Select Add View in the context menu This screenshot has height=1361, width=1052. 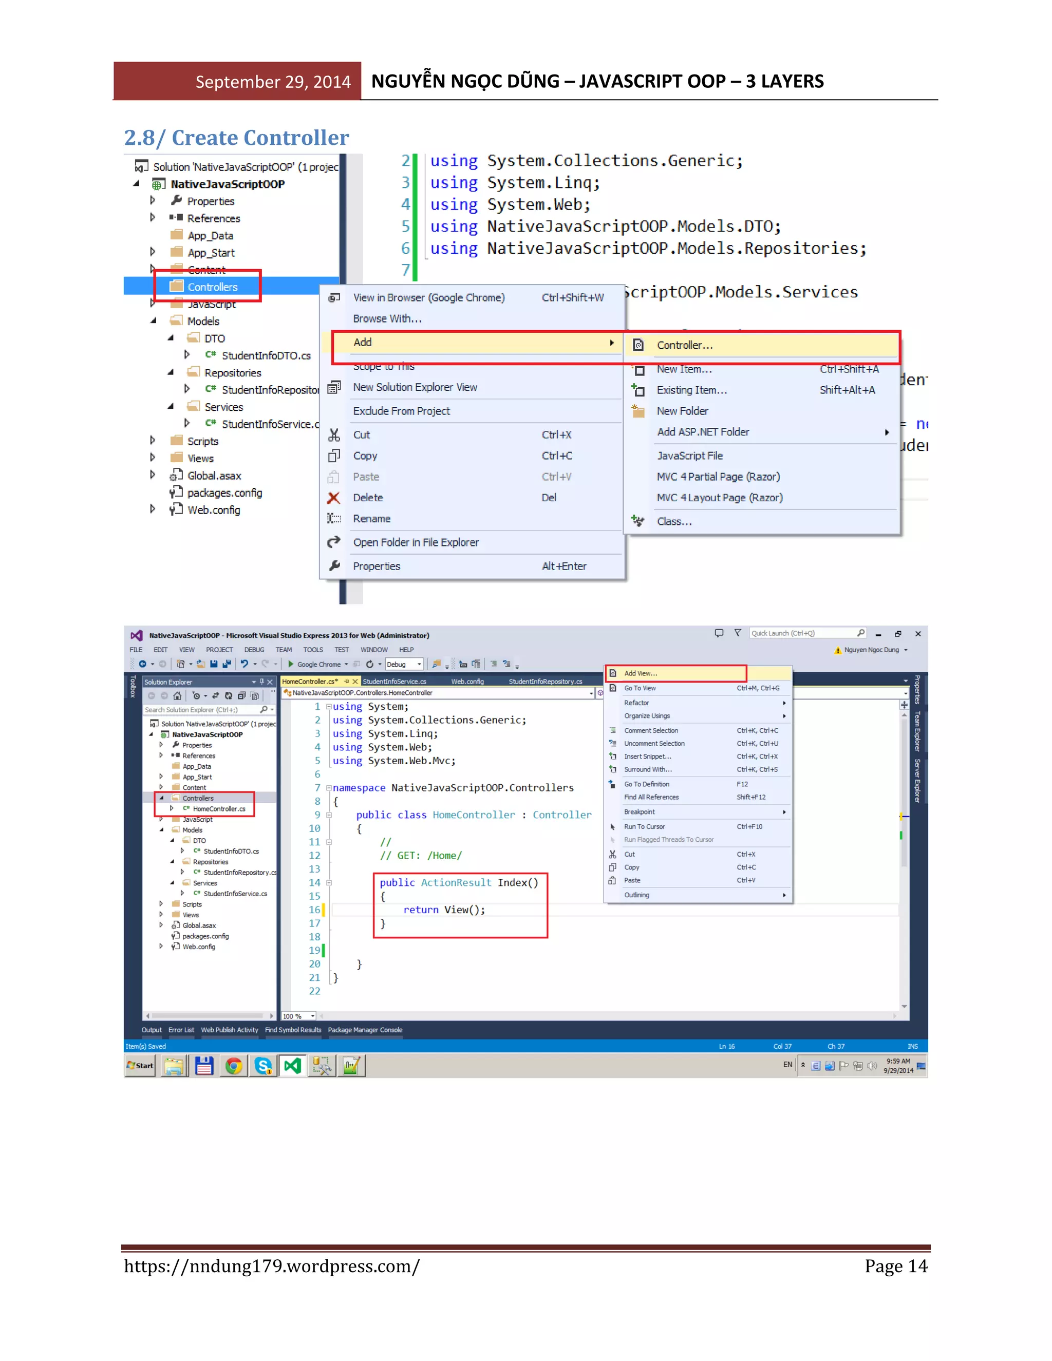pyautogui.click(x=641, y=673)
